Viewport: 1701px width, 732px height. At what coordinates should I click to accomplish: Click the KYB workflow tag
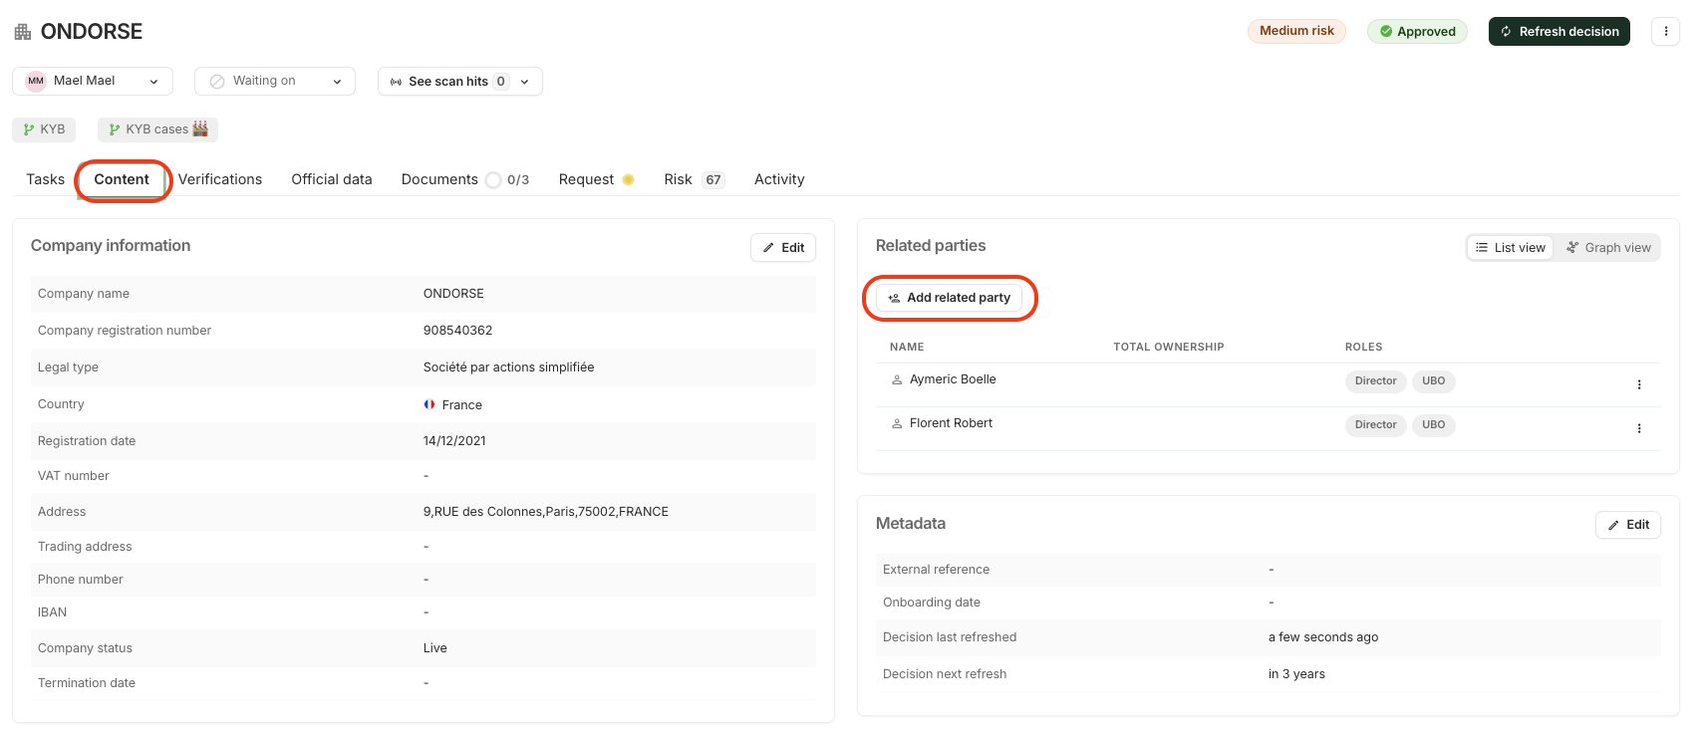(x=44, y=129)
